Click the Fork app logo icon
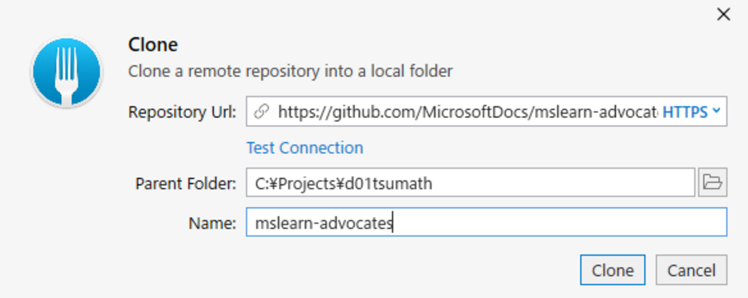748x298 pixels. (66, 73)
